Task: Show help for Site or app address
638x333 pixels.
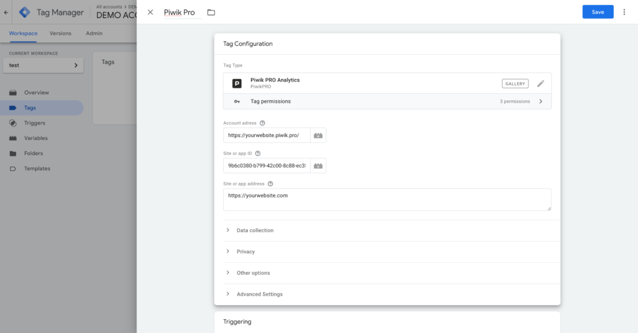Action: [x=270, y=184]
